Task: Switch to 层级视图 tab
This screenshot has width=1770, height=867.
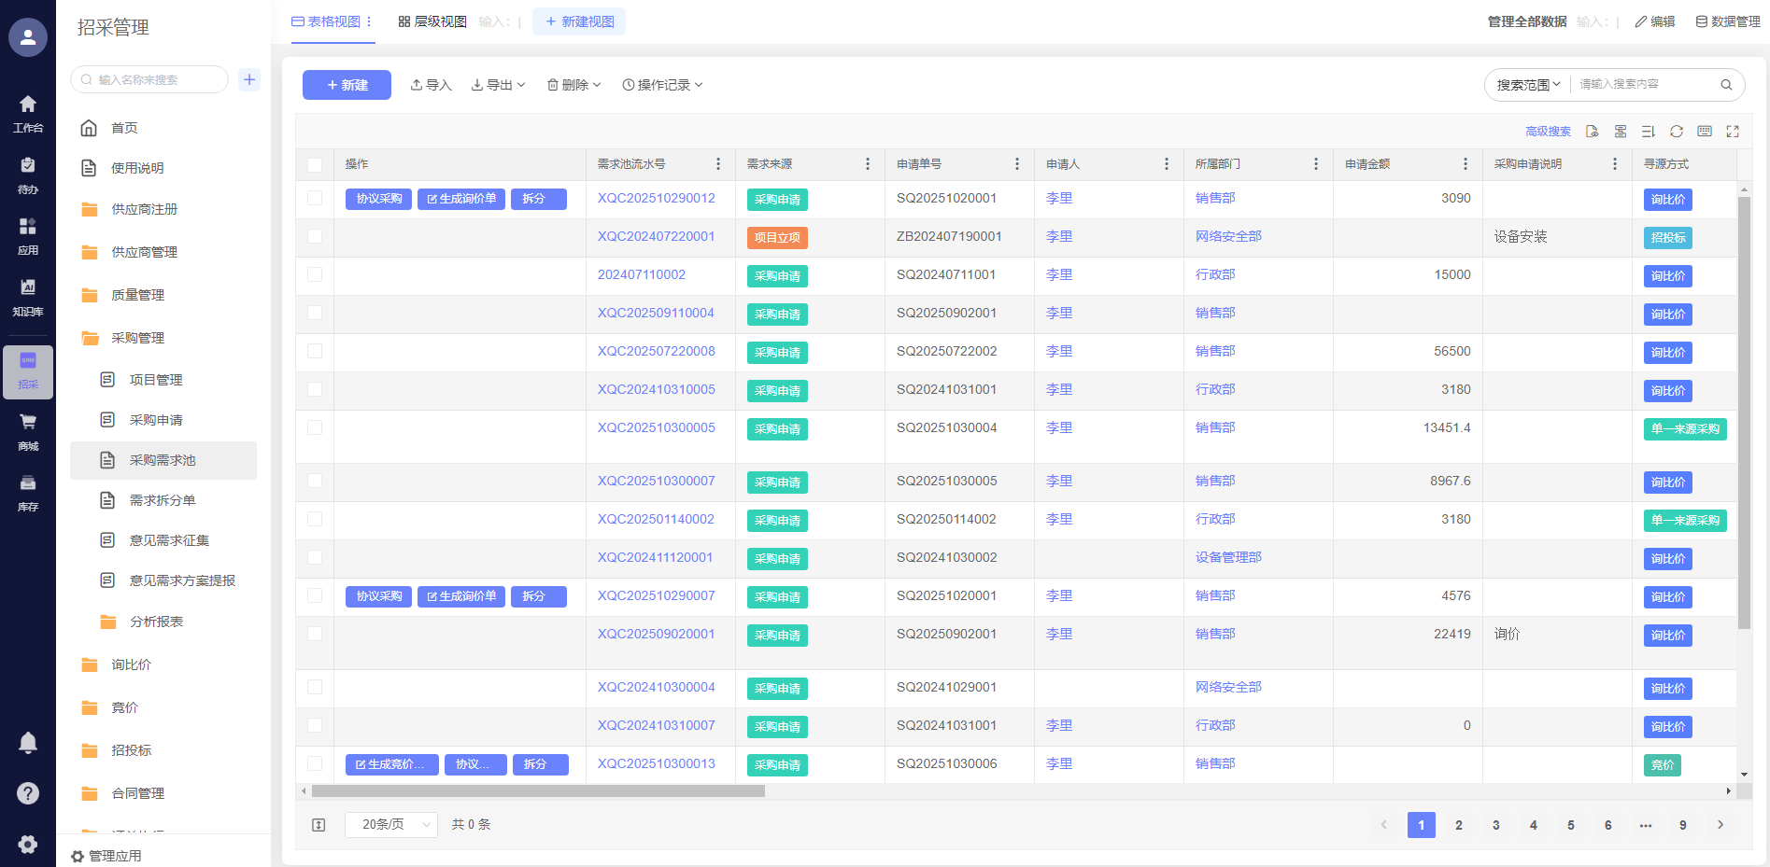Action: pos(432,21)
